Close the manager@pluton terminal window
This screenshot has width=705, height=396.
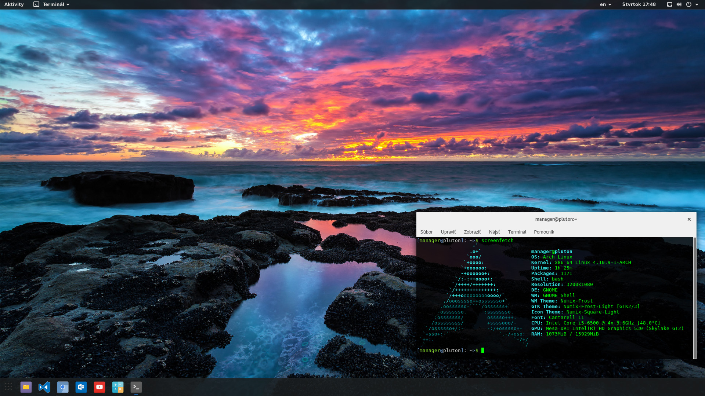tap(689, 219)
